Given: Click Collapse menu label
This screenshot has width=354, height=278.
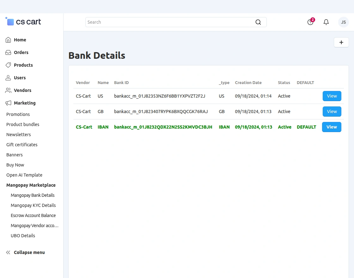Looking at the screenshot, I should (x=29, y=252).
